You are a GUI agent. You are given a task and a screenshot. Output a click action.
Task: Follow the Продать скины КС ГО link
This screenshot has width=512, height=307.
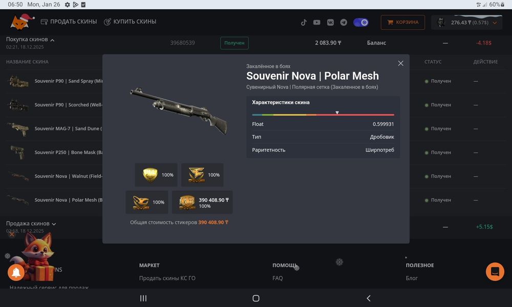coord(167,278)
